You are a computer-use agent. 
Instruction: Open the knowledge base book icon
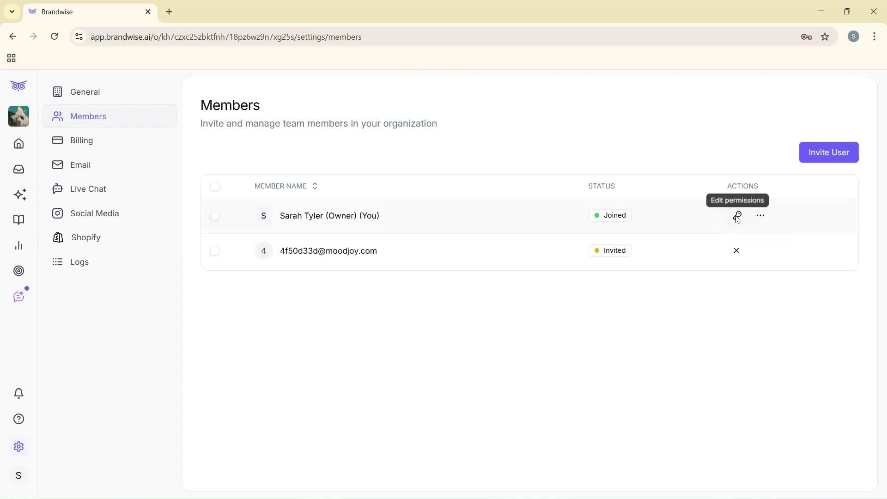[x=18, y=220]
